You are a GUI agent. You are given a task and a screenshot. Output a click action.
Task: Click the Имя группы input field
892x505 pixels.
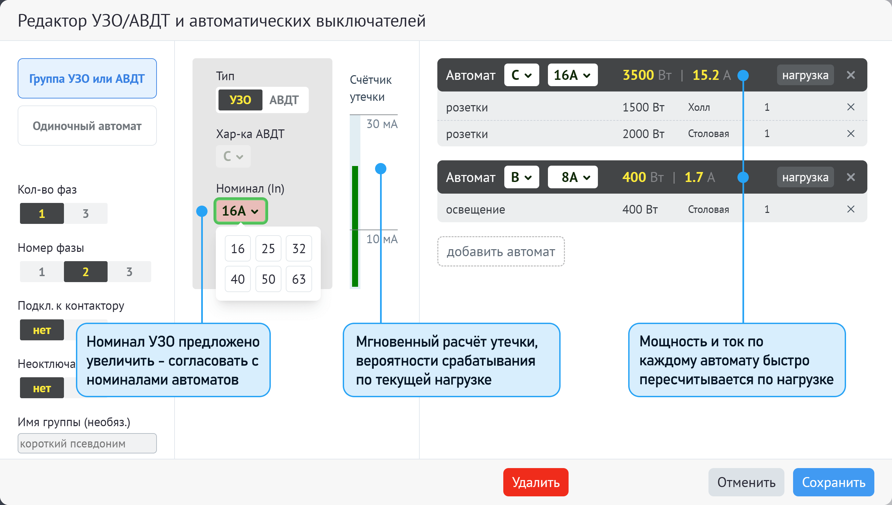[x=87, y=443]
